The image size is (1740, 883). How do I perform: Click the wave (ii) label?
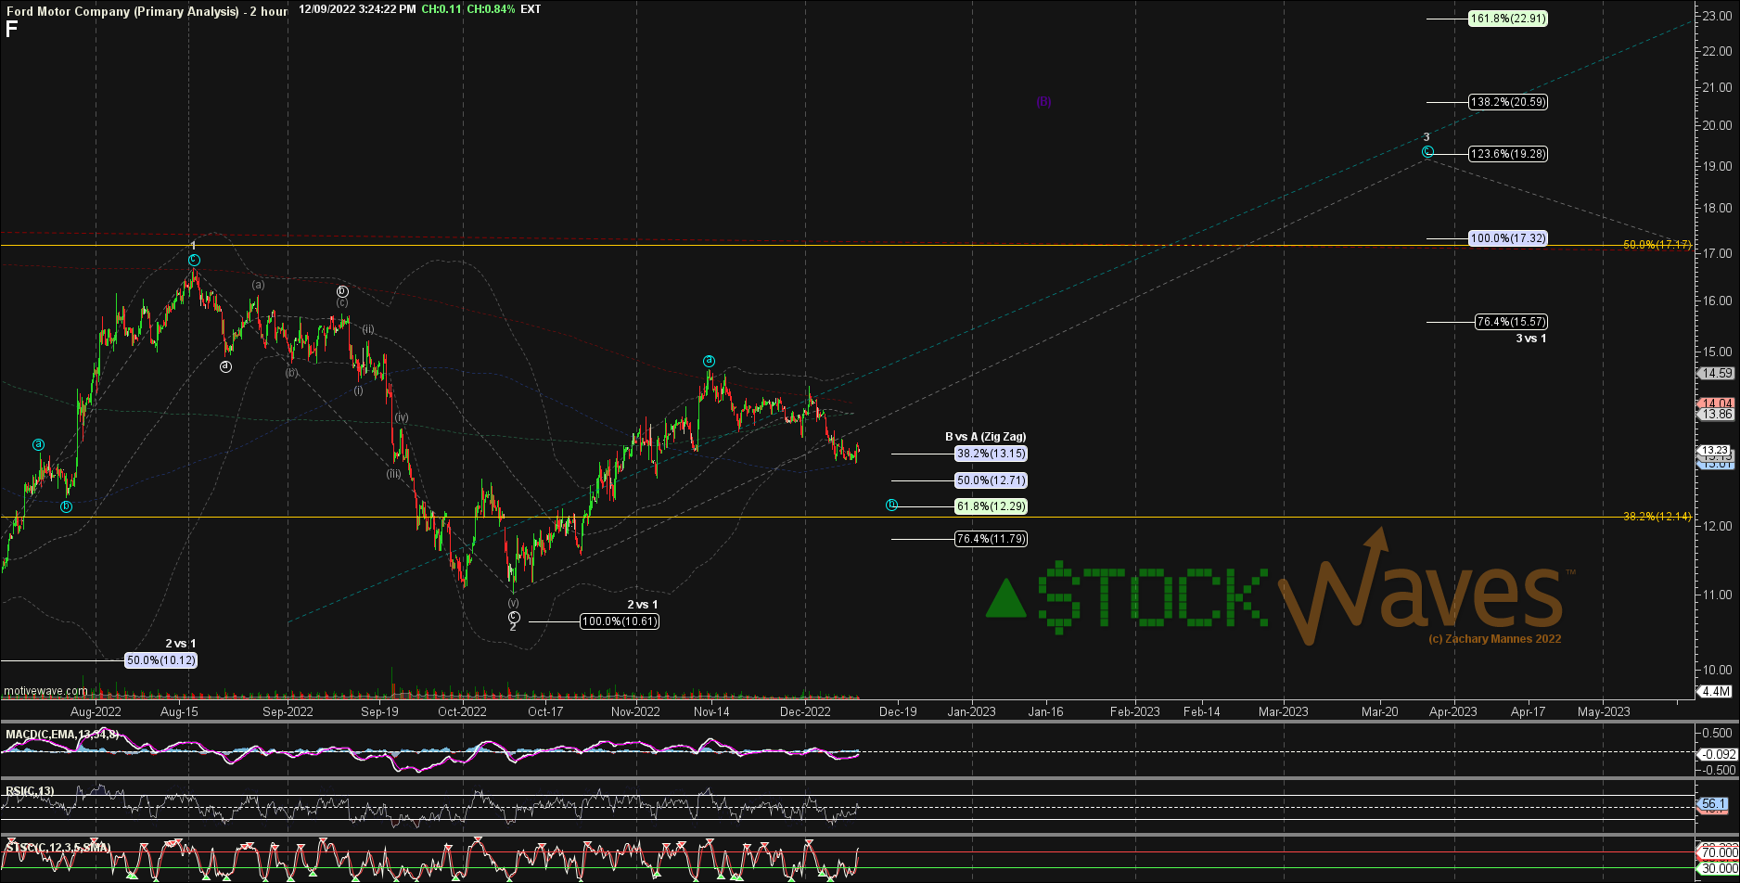click(368, 329)
